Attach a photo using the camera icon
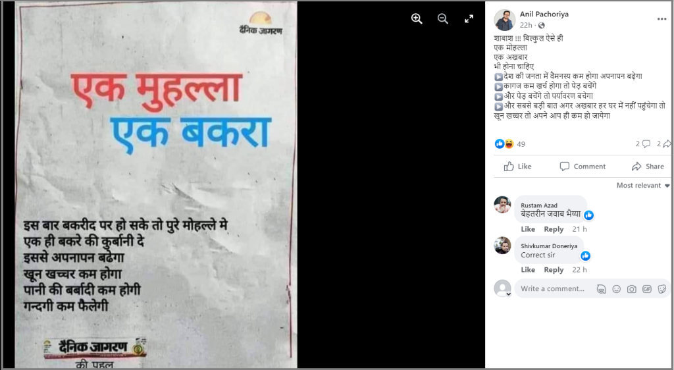Screen dimensions: 674x370 (631, 289)
